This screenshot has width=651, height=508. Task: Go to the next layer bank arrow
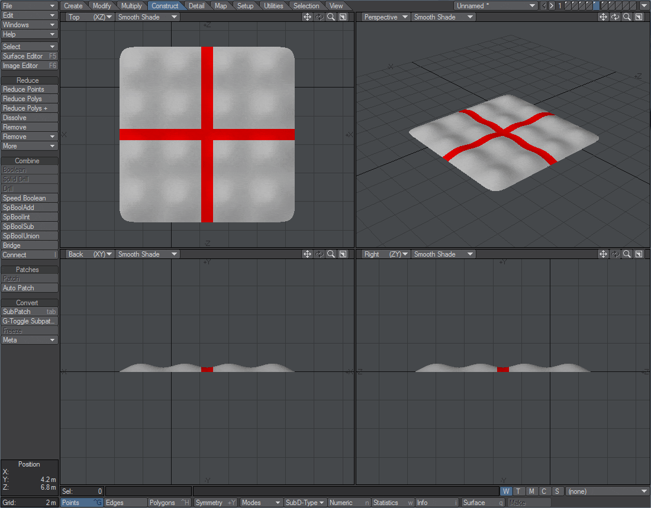(552, 6)
